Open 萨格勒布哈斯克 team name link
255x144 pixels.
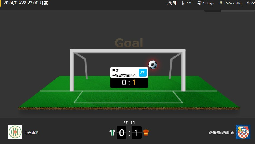point(222,132)
